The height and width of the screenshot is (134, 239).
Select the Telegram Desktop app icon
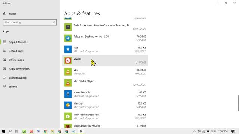(x=68, y=38)
